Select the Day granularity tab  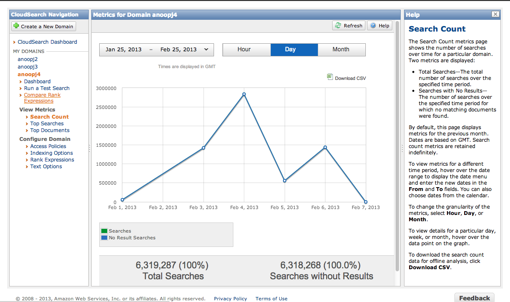[x=294, y=50]
